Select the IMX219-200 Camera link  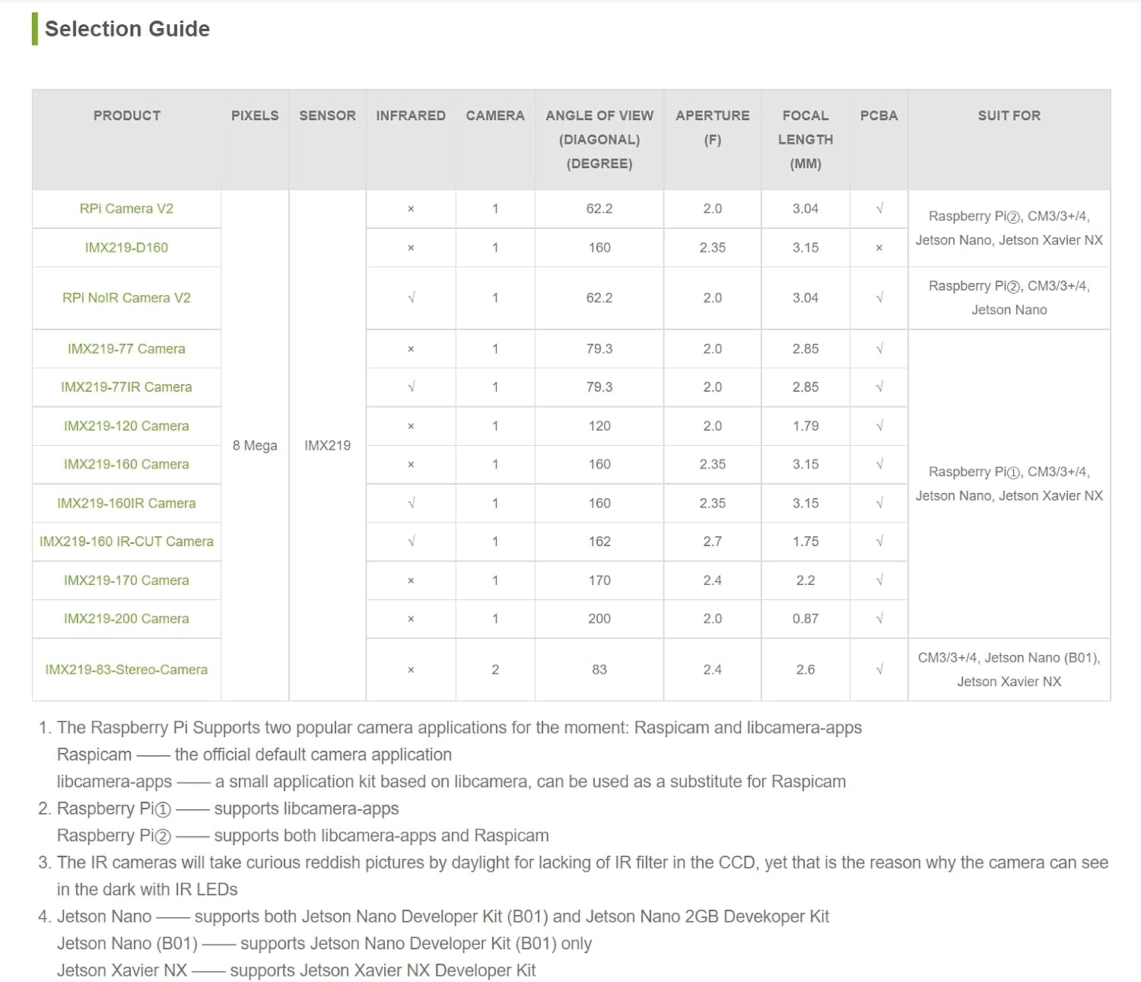tap(126, 618)
